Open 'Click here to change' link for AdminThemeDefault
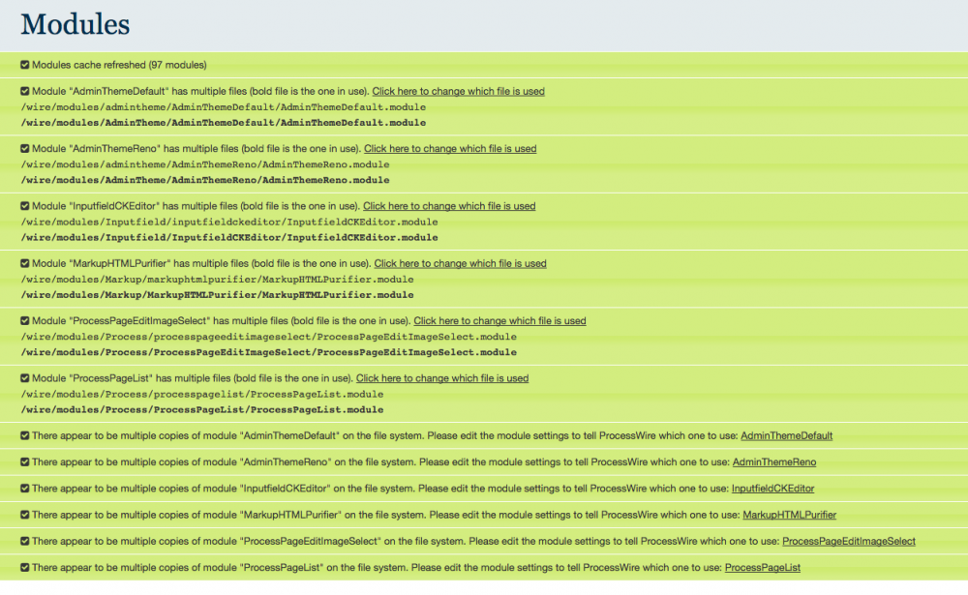This screenshot has width=968, height=595. tap(458, 91)
